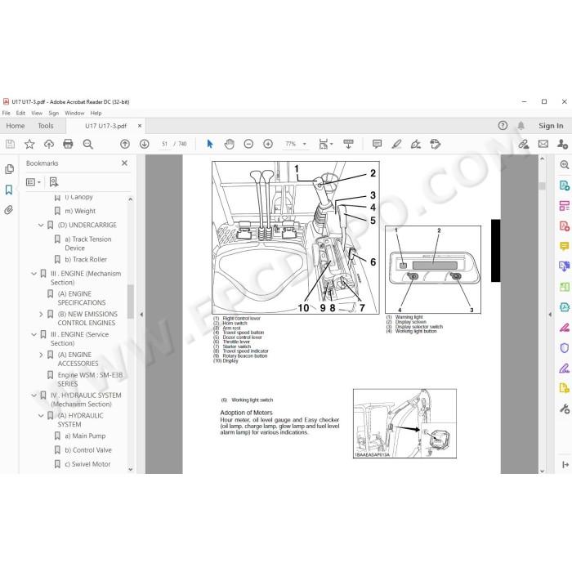
Task: Go to the next page arrow
Action: [145, 144]
